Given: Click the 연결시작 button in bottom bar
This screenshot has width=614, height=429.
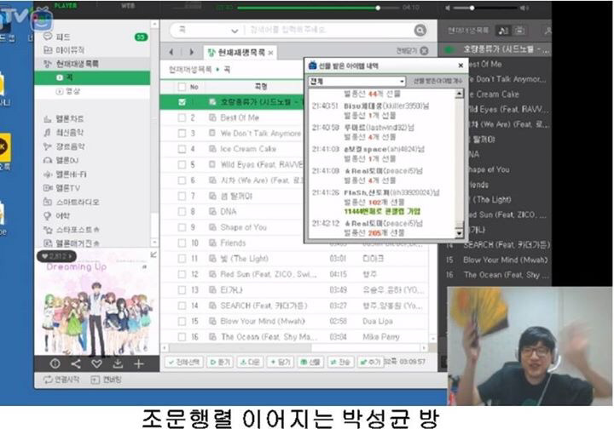Looking at the screenshot, I should point(61,380).
